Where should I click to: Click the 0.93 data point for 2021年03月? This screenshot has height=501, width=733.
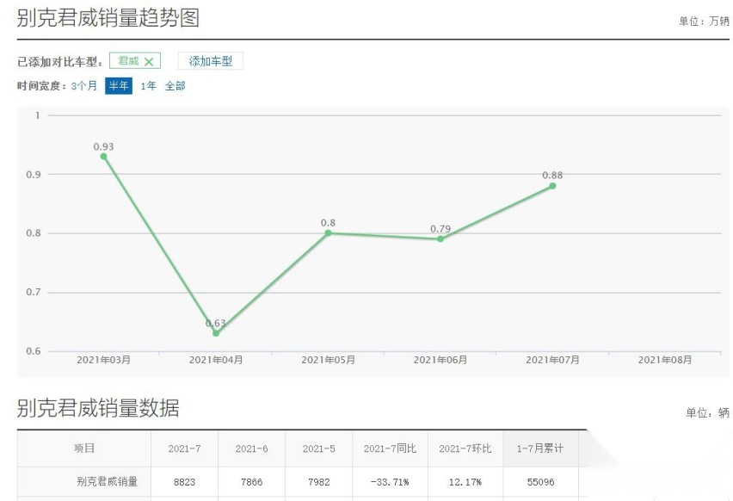[104, 157]
